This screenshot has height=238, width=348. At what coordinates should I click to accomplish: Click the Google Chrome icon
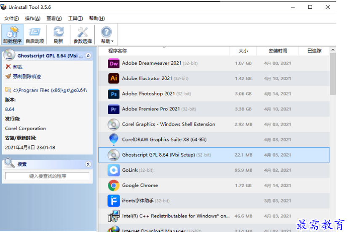click(114, 186)
